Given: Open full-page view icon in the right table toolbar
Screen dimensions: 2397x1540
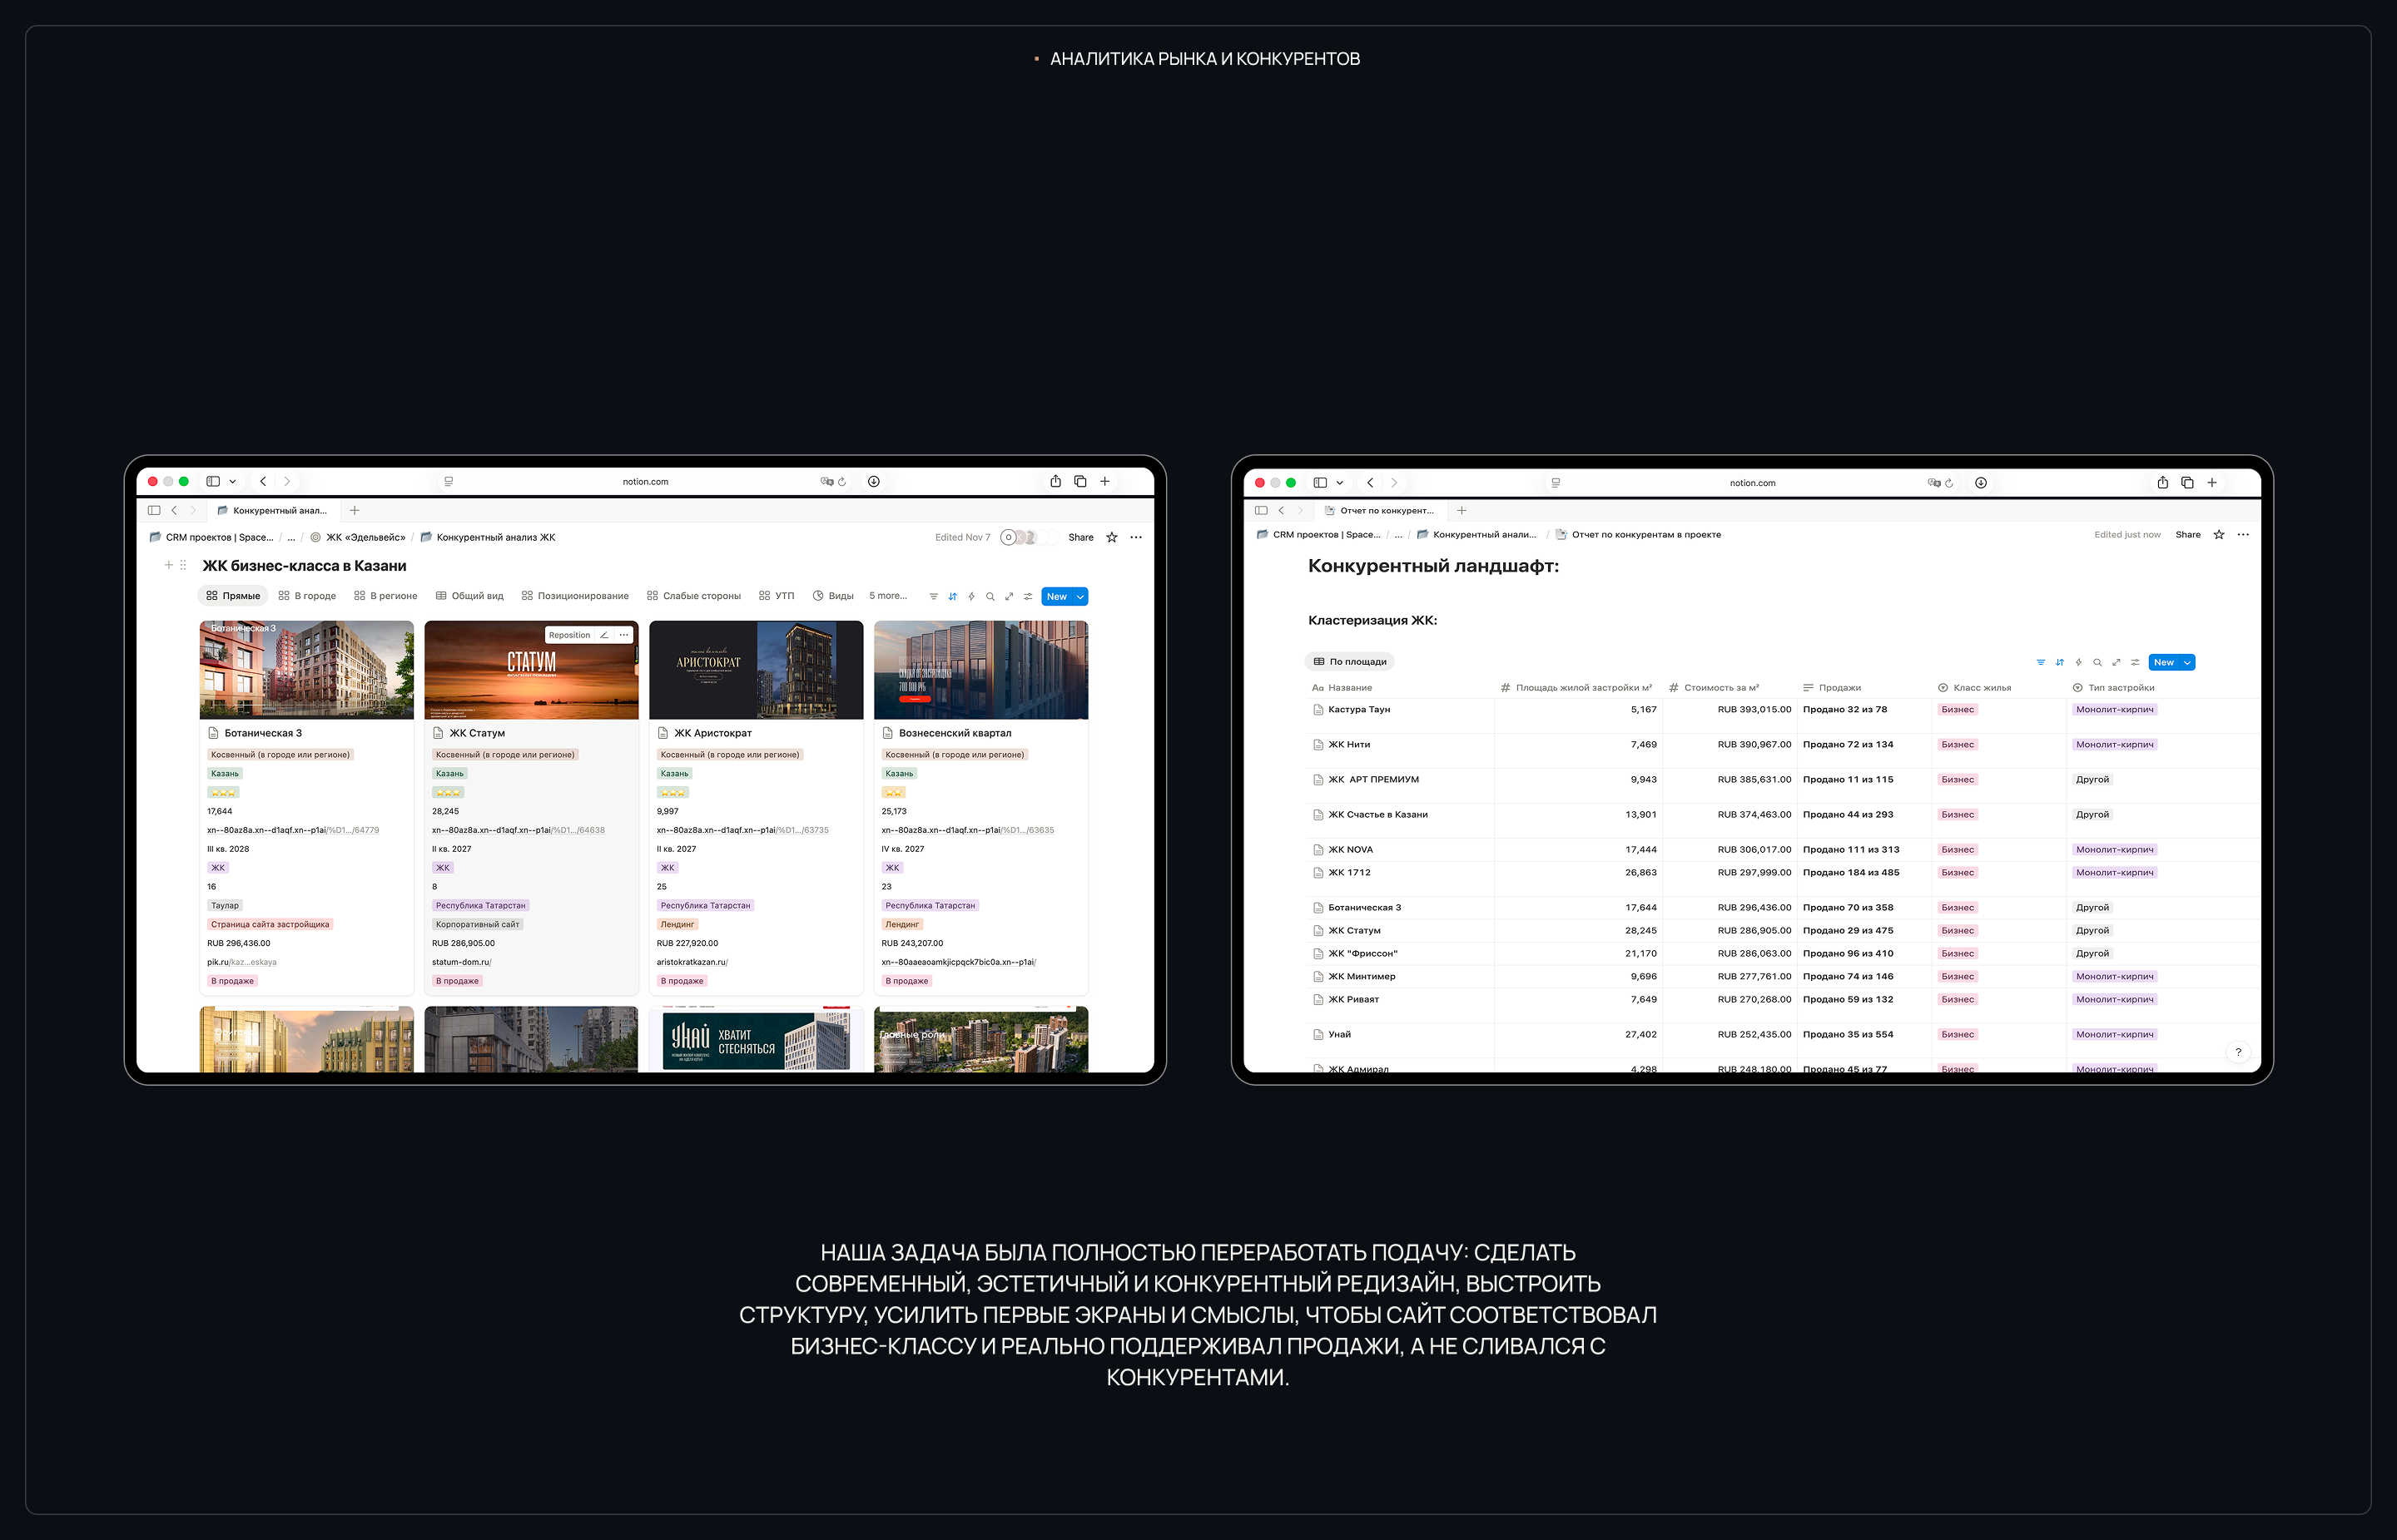Looking at the screenshot, I should tap(2116, 663).
